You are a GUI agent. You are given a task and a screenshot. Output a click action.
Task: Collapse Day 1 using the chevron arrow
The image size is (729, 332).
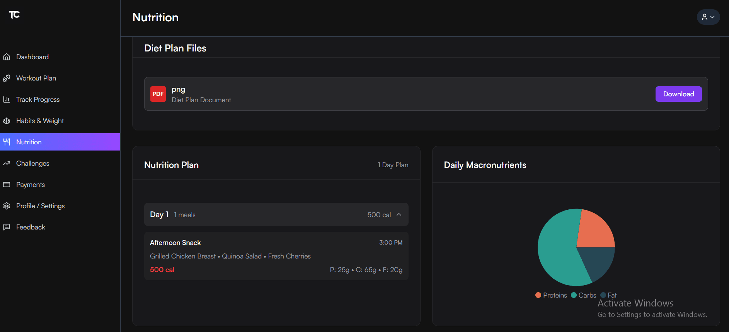(x=399, y=214)
